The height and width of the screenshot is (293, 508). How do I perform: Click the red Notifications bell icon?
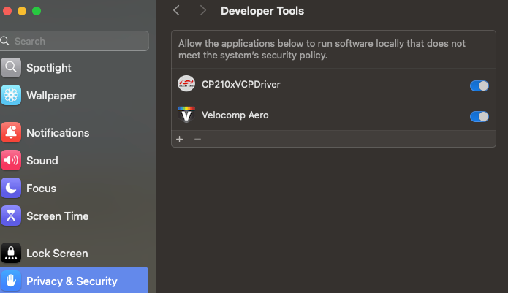[x=11, y=133]
